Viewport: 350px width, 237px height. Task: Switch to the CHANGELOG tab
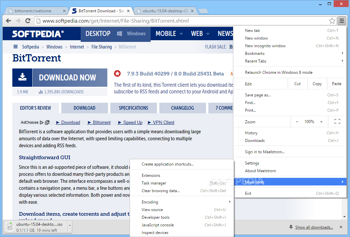click(182, 108)
